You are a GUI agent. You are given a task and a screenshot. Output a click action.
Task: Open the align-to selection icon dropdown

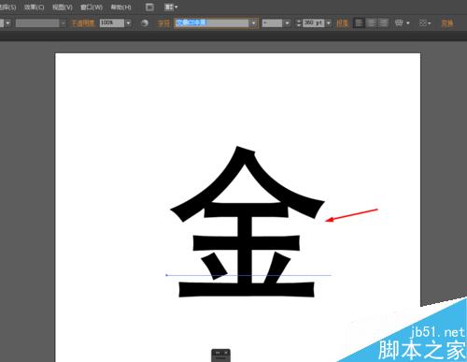click(425, 23)
